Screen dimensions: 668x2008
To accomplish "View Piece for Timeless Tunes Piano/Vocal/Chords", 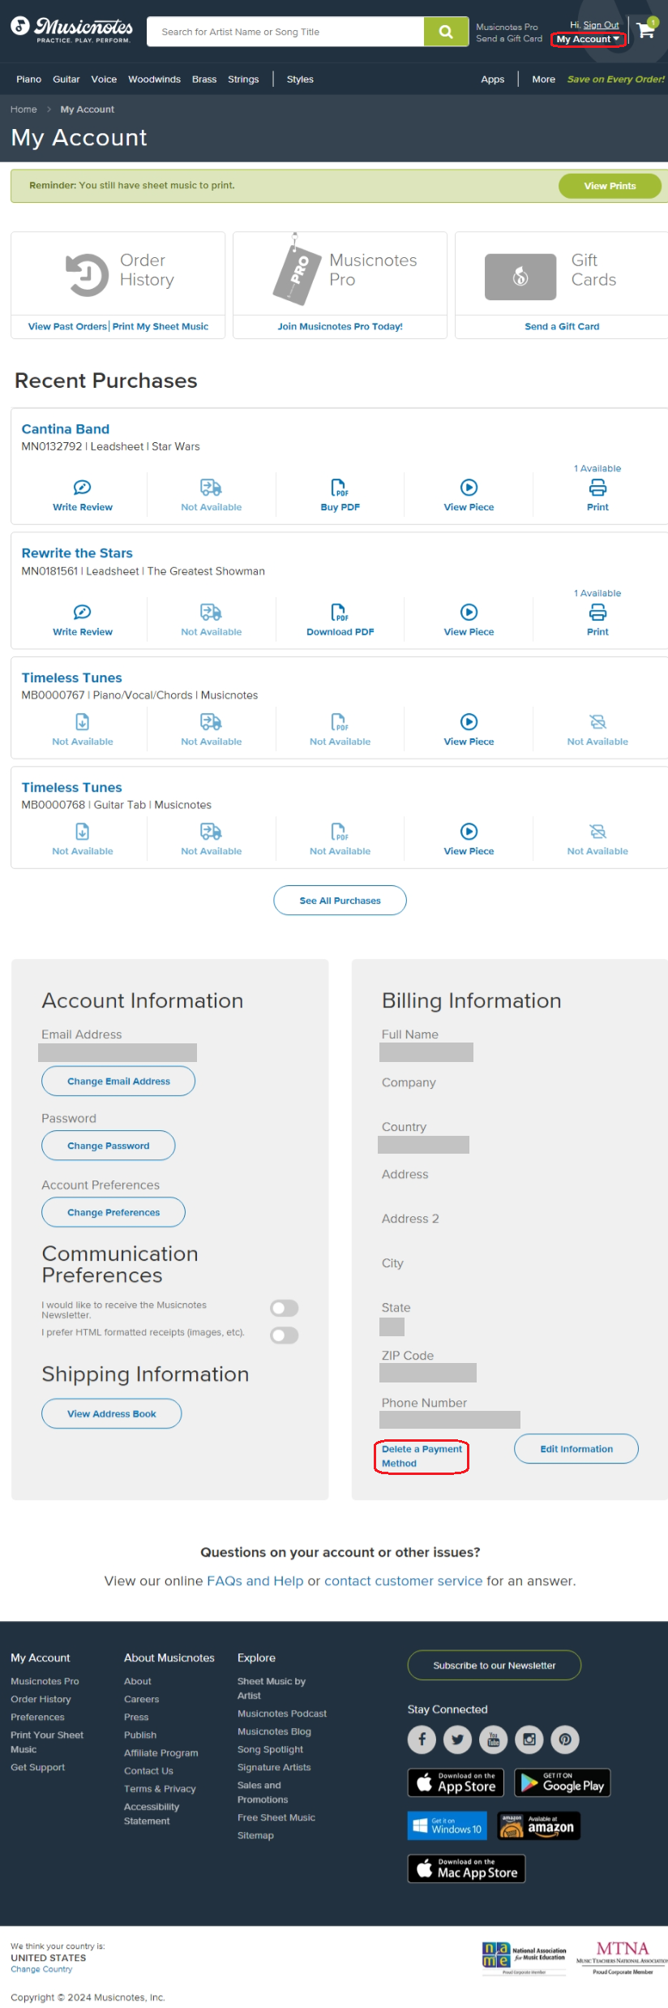I will (x=469, y=729).
